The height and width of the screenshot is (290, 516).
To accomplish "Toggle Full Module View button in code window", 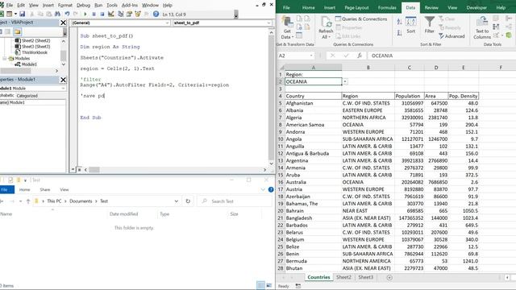I will (x=79, y=170).
